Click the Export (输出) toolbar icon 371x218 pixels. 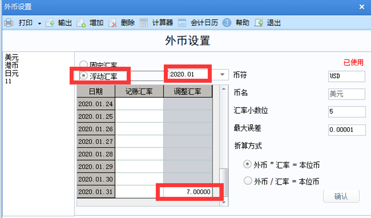(x=50, y=23)
